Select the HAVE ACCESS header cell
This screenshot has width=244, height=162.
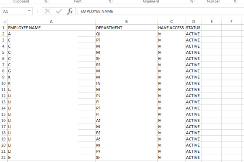(171, 27)
